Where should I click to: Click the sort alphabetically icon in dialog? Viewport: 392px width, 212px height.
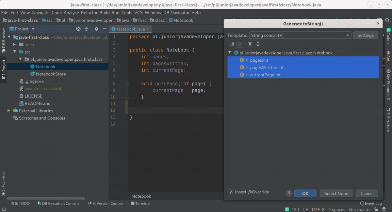pyautogui.click(x=232, y=44)
